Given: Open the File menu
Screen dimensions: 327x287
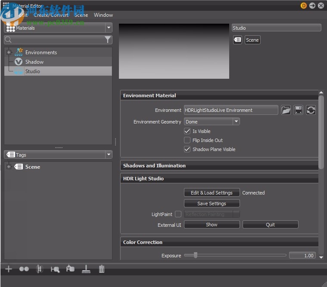Looking at the screenshot, I should [9, 15].
